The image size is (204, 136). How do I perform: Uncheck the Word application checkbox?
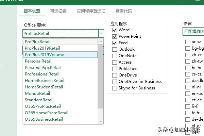pos(115,30)
